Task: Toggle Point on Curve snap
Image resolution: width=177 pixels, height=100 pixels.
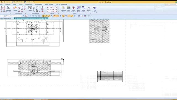Action: click(x=72, y=16)
